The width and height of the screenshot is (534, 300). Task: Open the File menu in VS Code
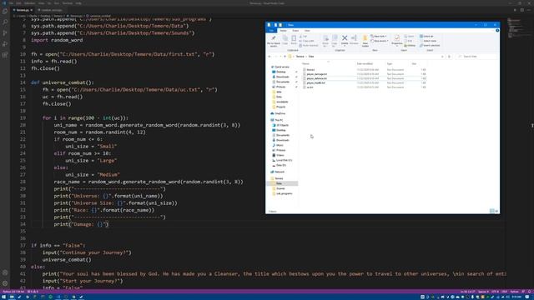click(11, 3)
